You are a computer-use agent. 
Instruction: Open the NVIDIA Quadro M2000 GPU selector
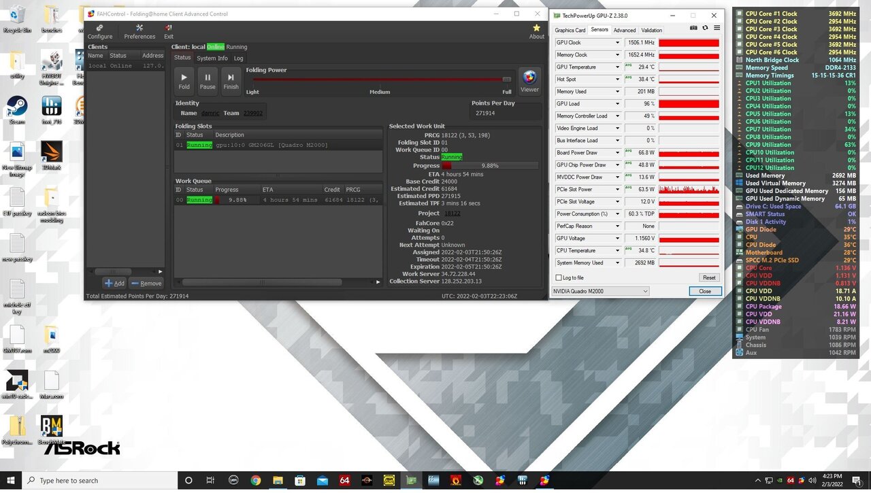point(600,291)
